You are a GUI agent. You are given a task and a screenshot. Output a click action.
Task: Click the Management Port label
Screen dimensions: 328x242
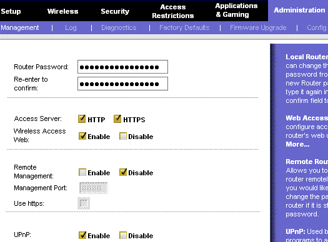pyautogui.click(x=41, y=188)
